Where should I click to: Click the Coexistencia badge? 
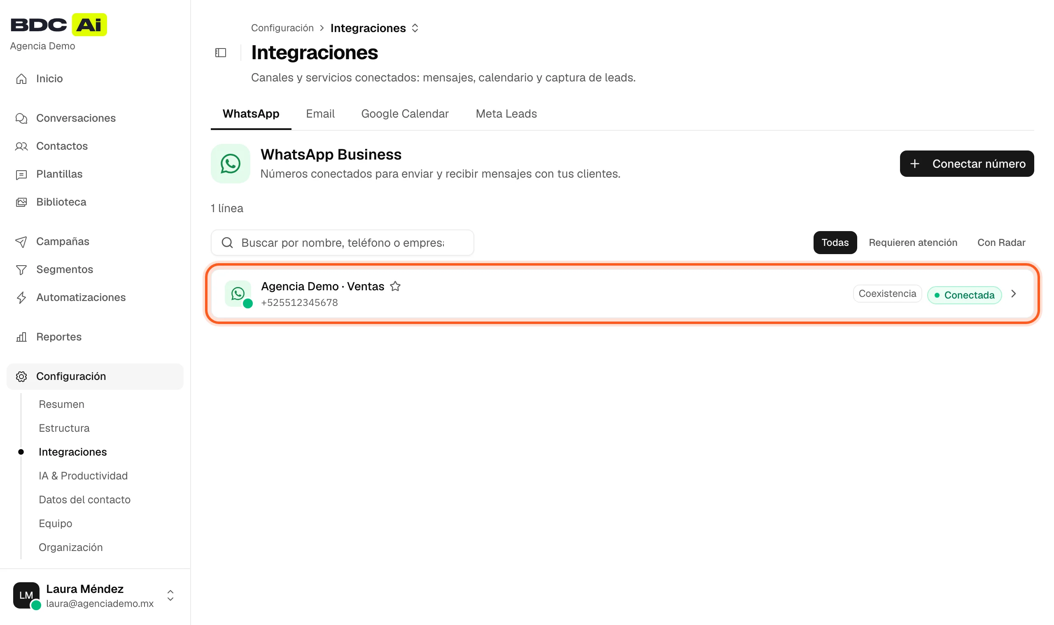[888, 294]
